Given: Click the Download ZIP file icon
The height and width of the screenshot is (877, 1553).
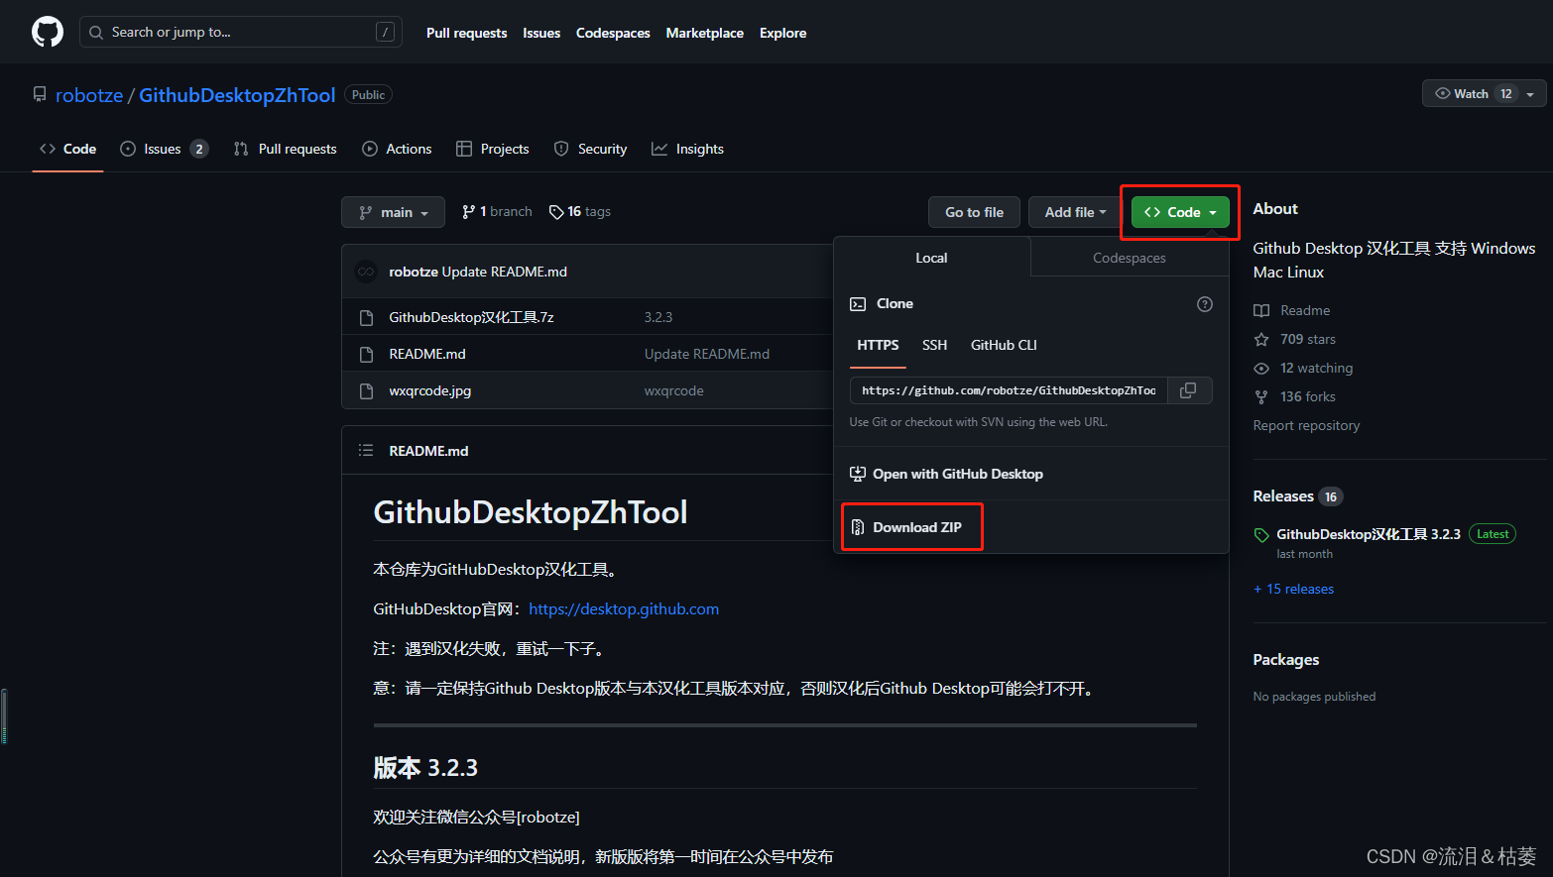Looking at the screenshot, I should [858, 527].
